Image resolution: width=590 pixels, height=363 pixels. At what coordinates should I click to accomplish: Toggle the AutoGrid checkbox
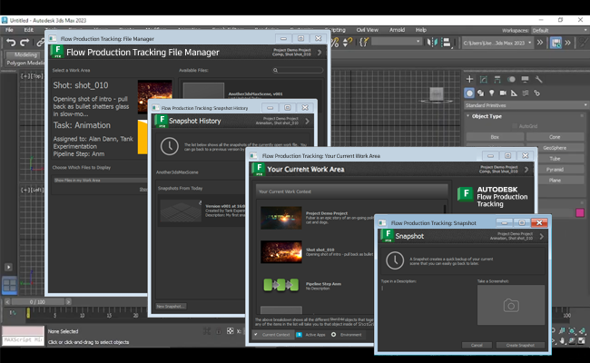click(515, 126)
